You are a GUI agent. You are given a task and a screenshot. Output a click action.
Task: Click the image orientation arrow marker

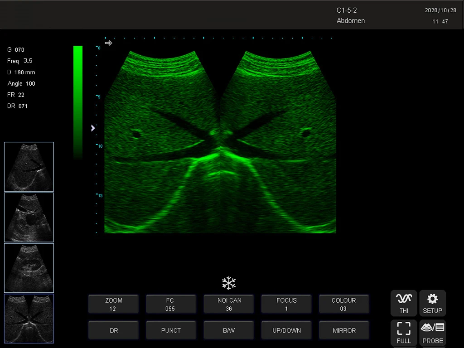pyautogui.click(x=108, y=43)
